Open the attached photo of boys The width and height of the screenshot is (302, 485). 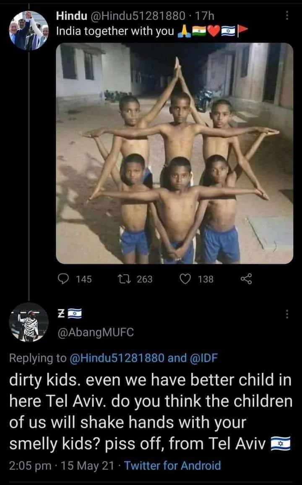click(174, 153)
